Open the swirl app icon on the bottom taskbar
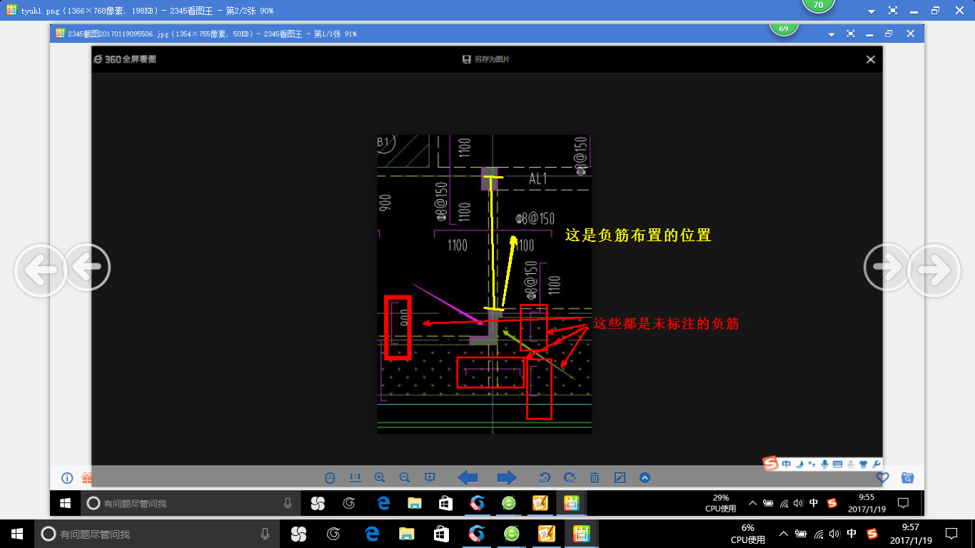 click(333, 534)
